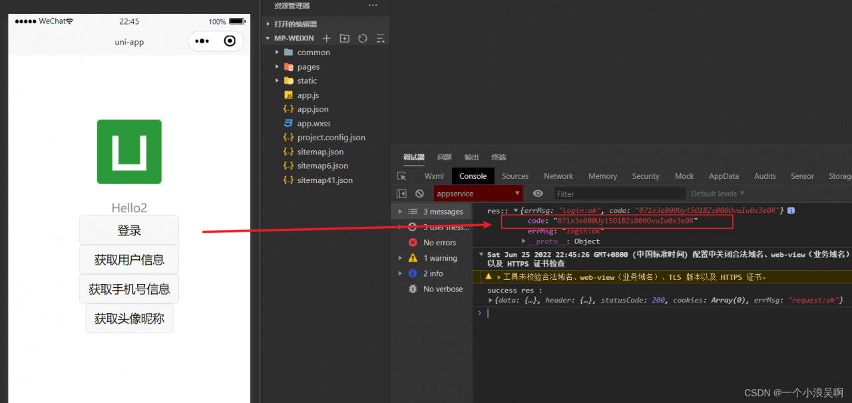
Task: Tap the 获取用户信息 button
Action: [129, 259]
